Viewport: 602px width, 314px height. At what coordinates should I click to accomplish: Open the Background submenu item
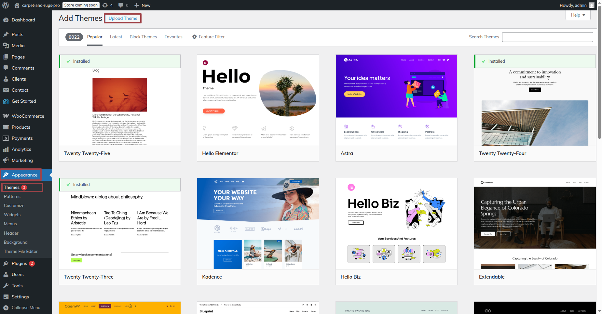(16, 242)
